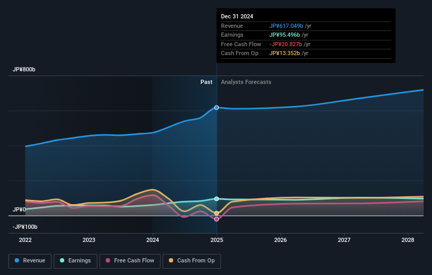
Task: Toggle the Earnings legend button
Action: pyautogui.click(x=75, y=261)
